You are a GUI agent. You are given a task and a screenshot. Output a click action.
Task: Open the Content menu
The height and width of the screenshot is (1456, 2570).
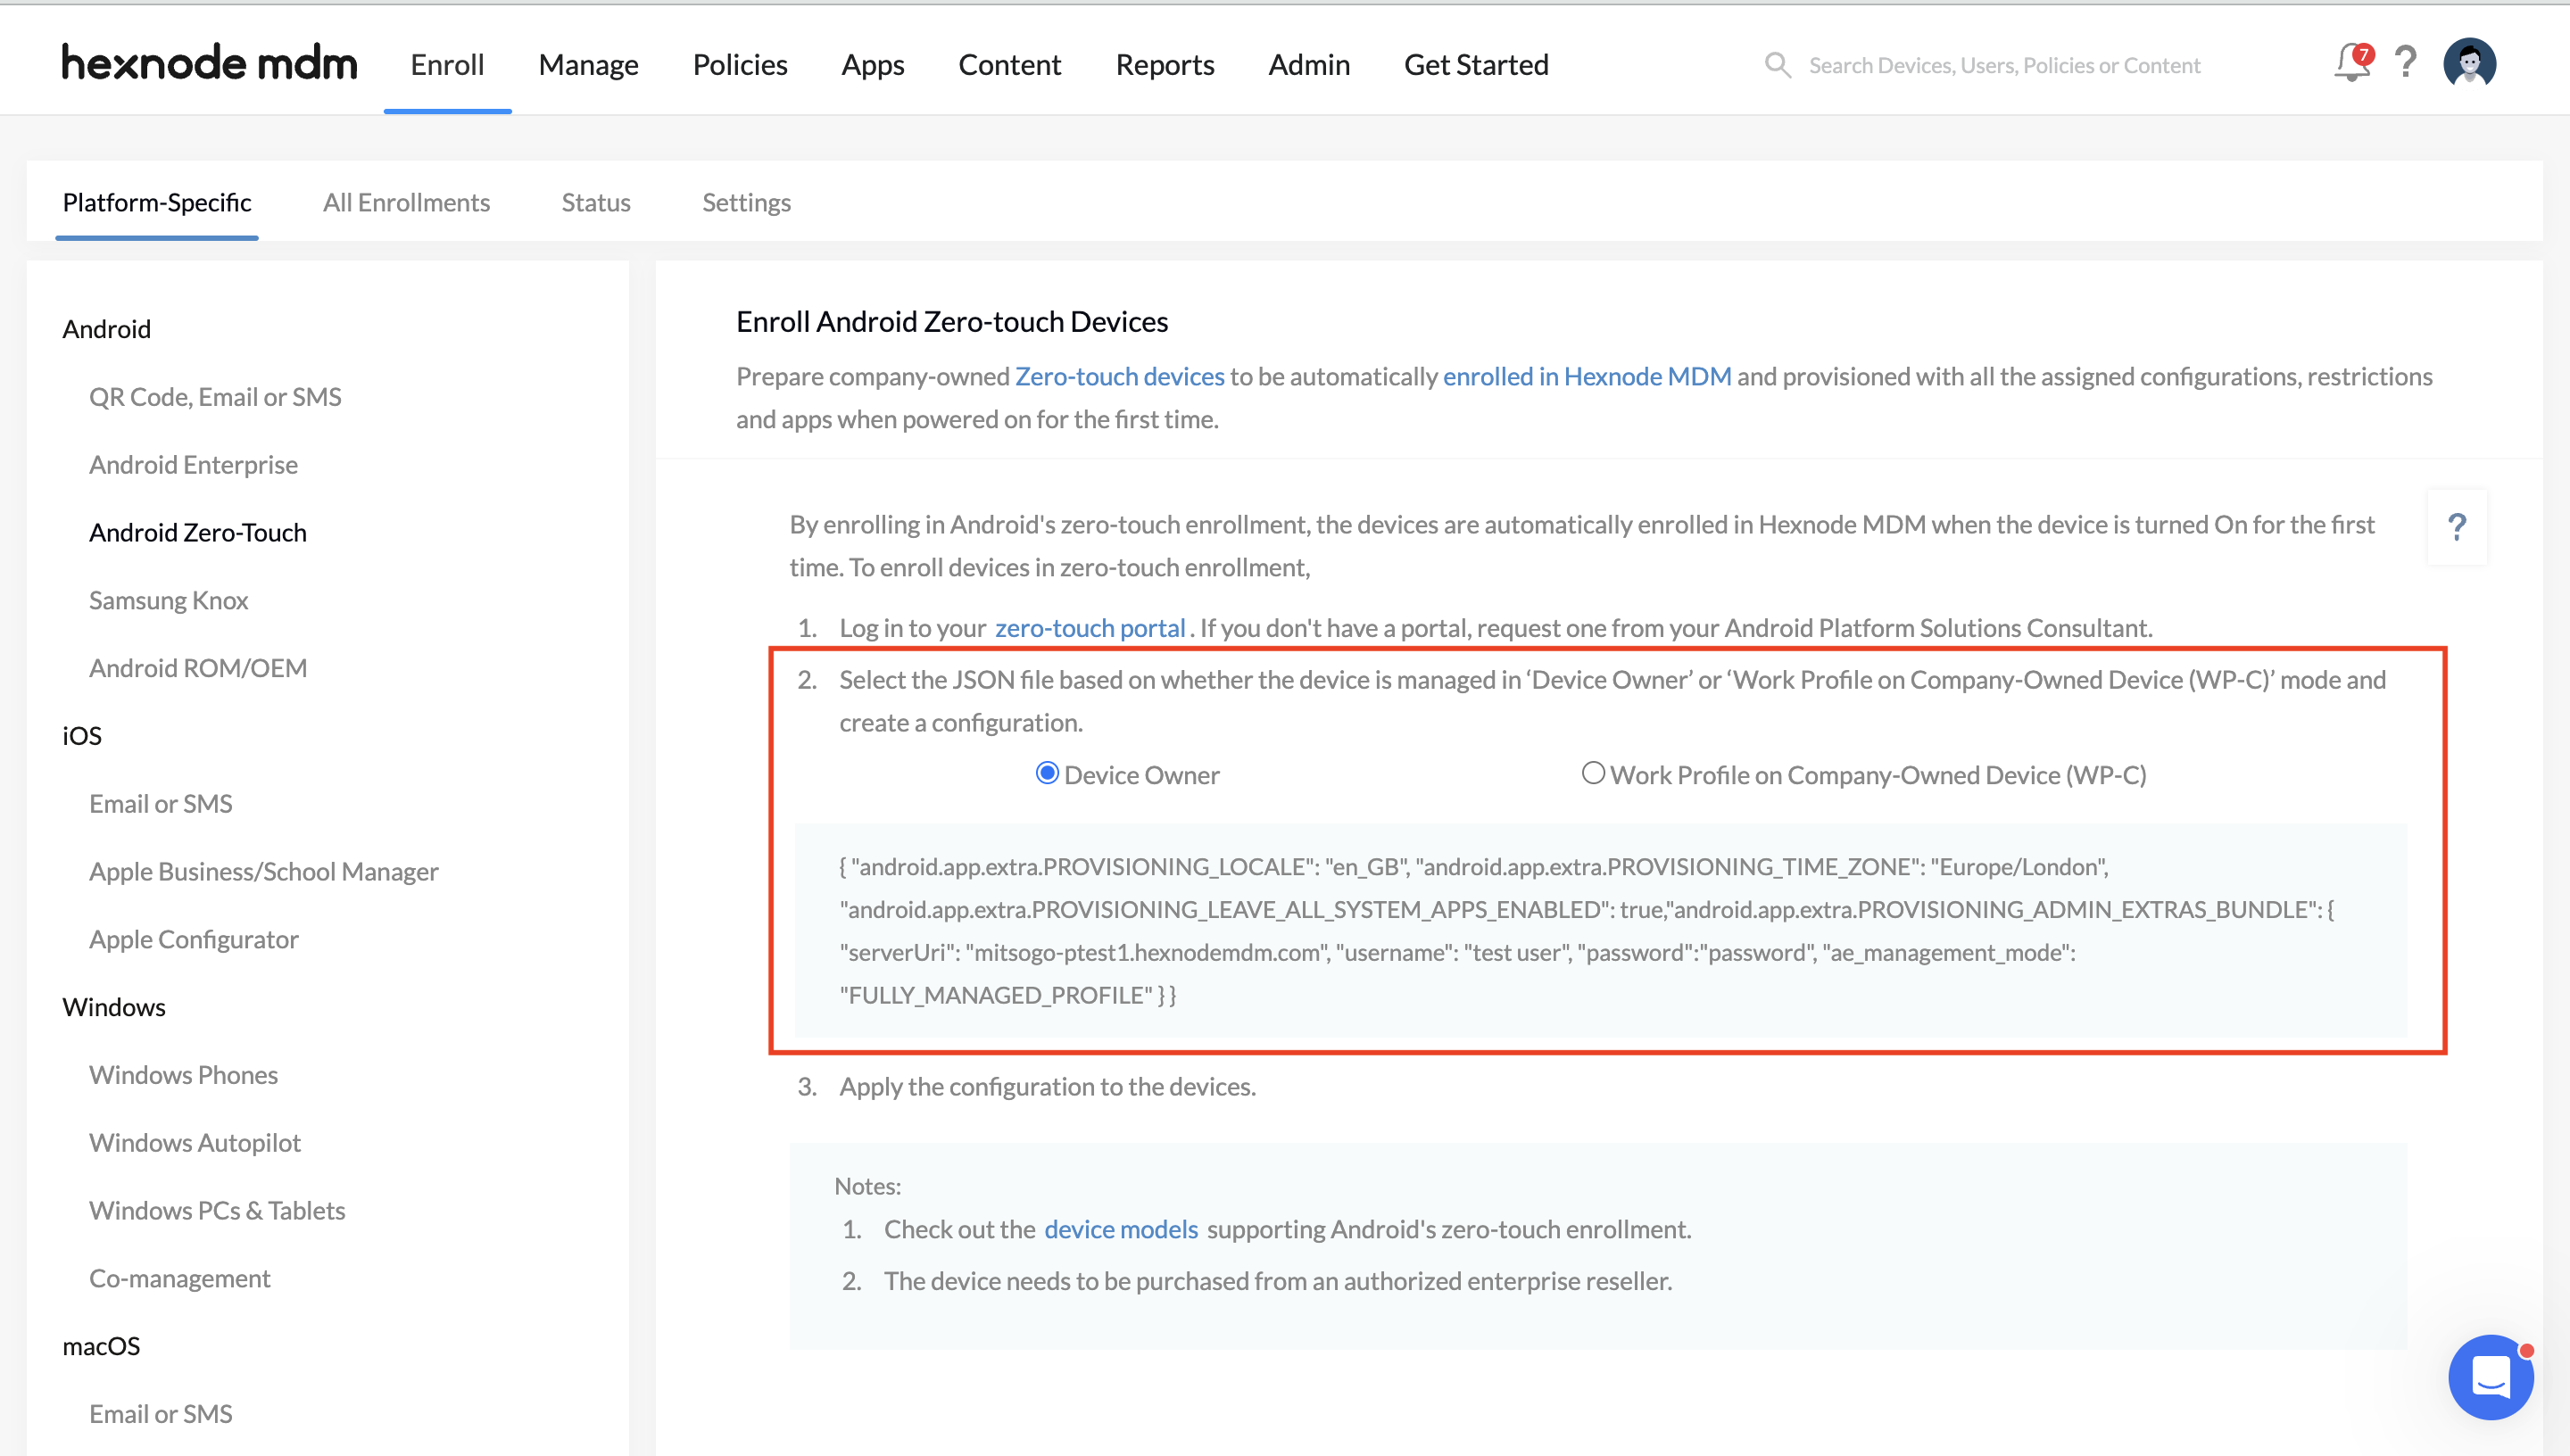coord(1010,65)
